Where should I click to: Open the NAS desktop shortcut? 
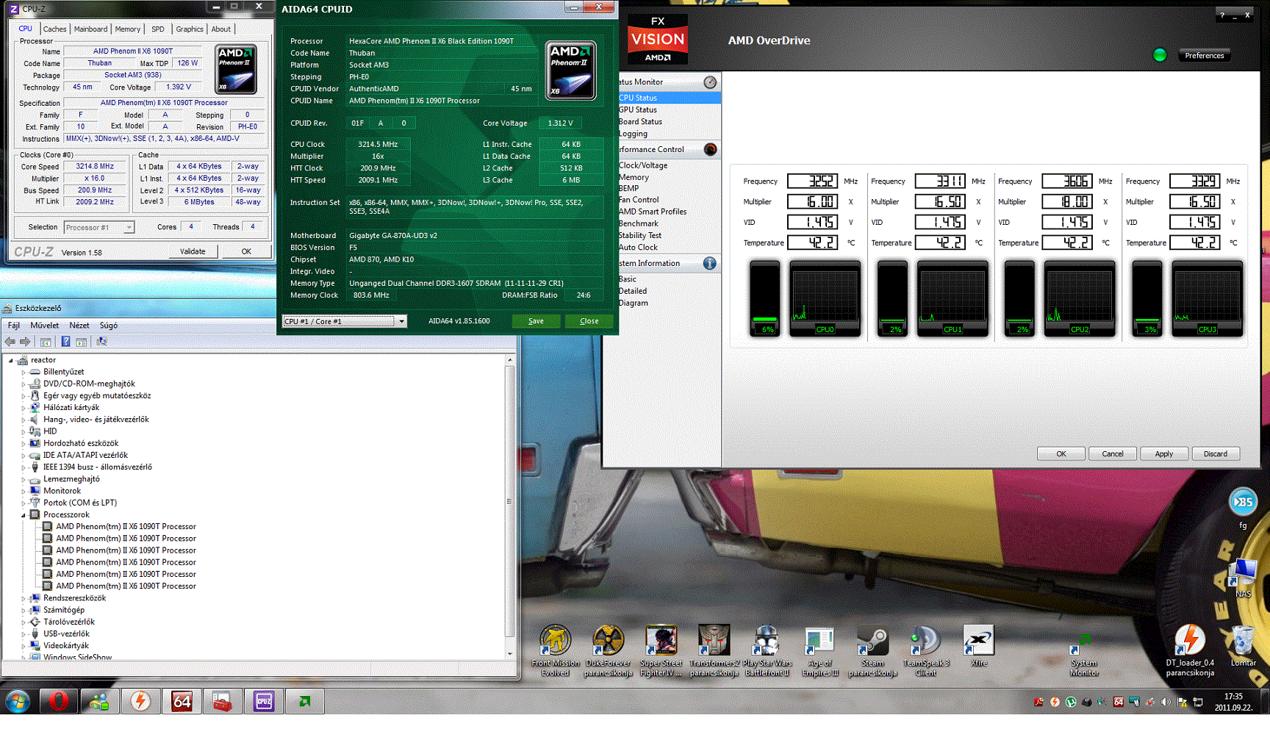click(x=1244, y=578)
